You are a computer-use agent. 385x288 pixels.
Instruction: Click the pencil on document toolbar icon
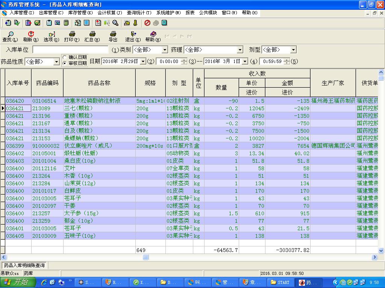(x=77, y=23)
